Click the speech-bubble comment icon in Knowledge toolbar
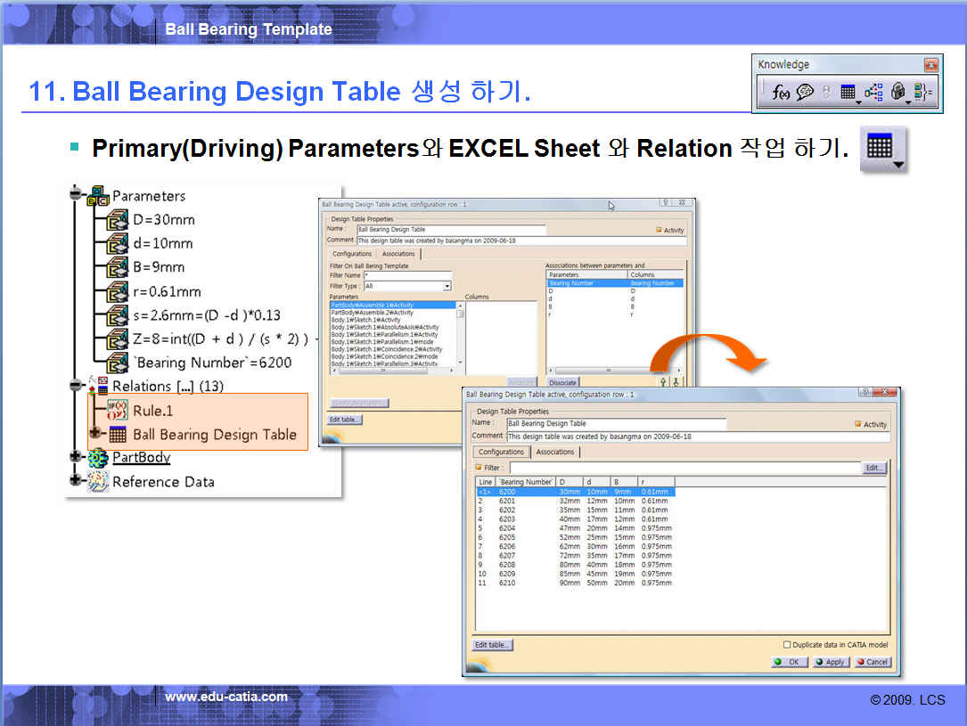 (805, 92)
